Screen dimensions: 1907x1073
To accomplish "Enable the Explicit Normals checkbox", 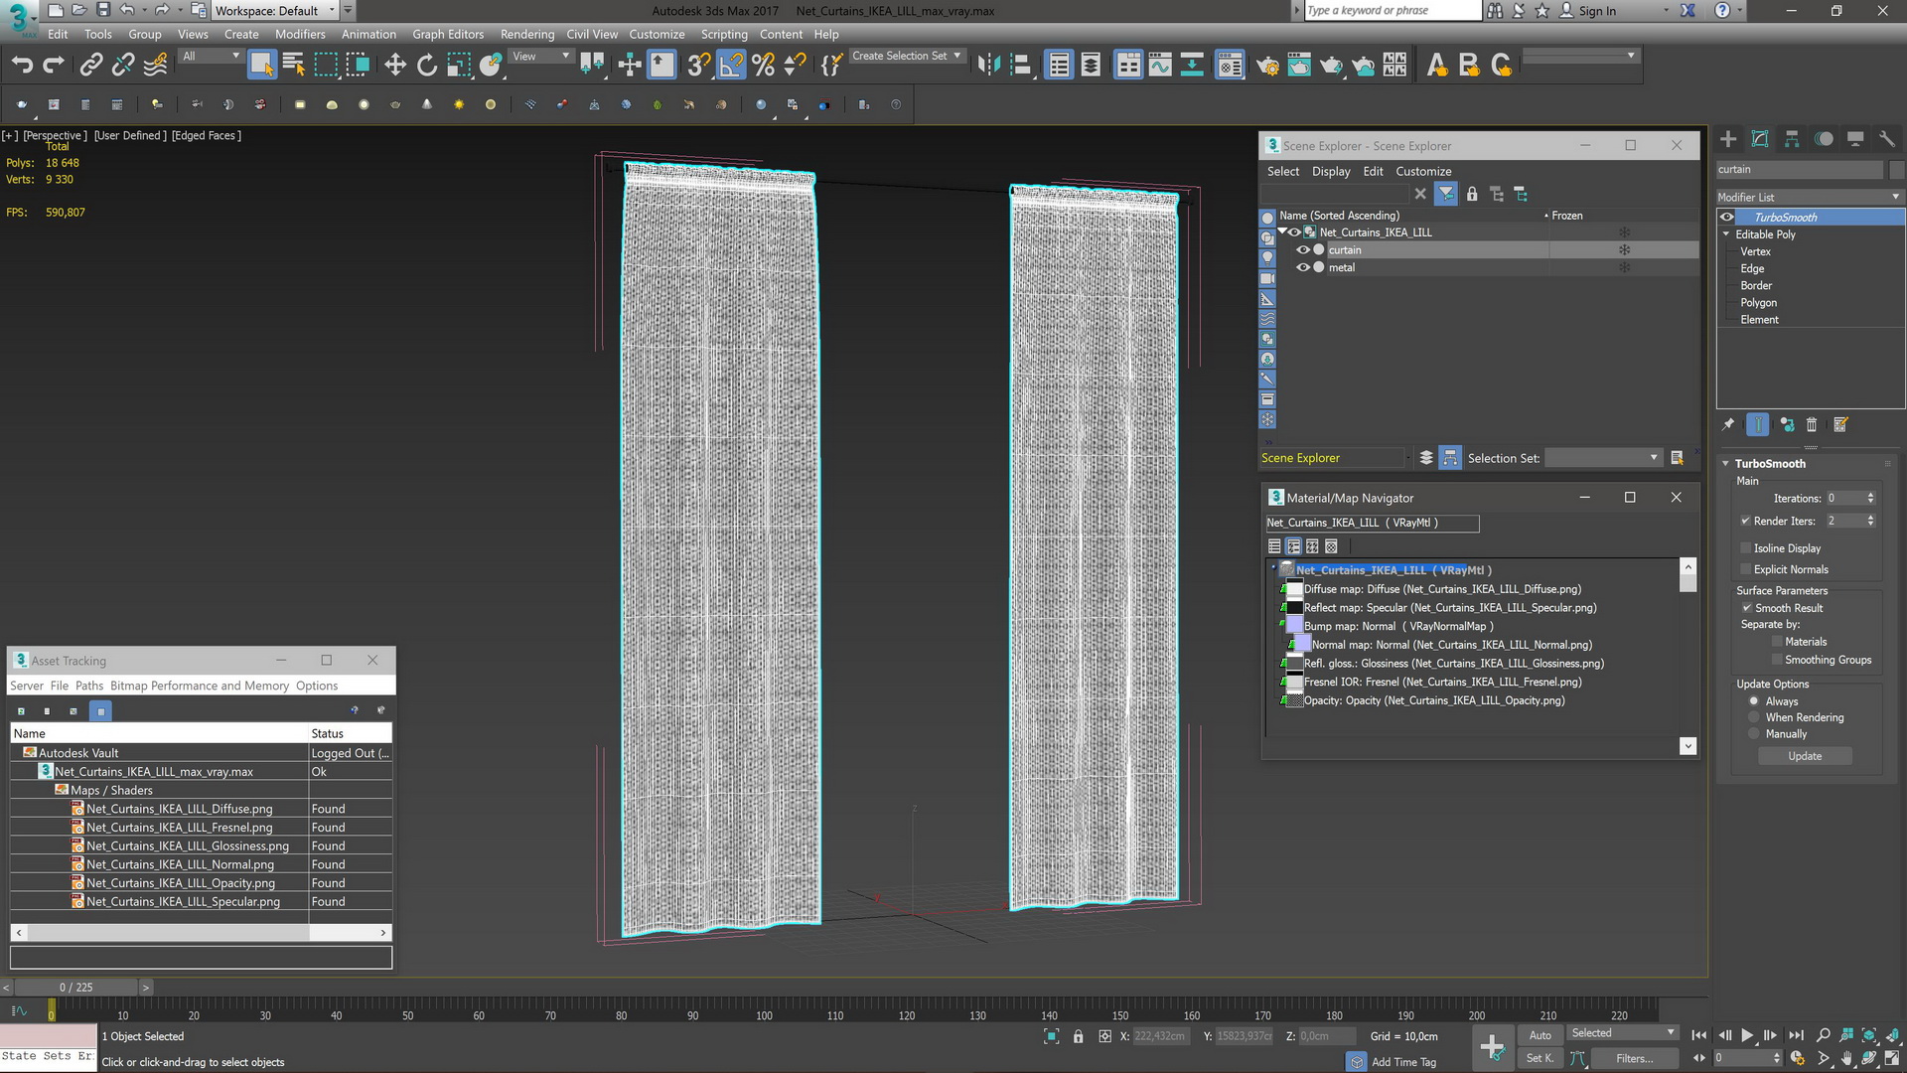I will (1745, 569).
